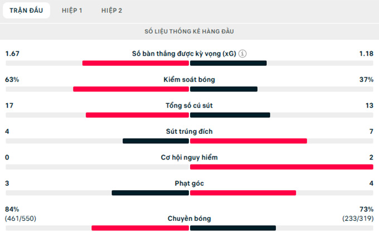Click the Số liệu thống kê hàng đầu header
Image resolution: width=379 pixels, height=241 pixels.
(x=189, y=31)
